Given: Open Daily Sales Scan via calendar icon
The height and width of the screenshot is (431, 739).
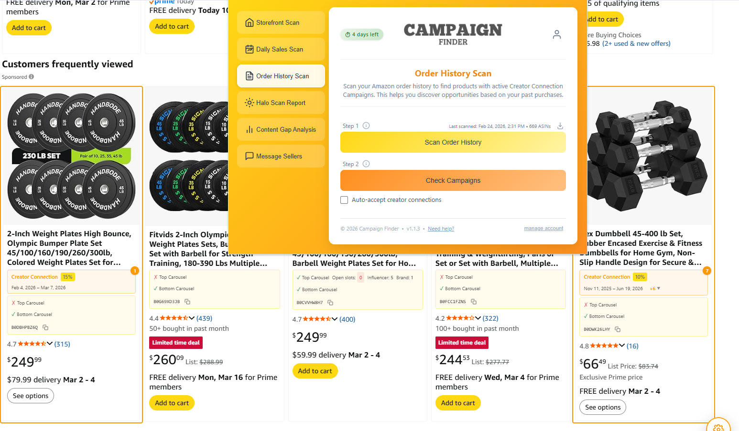Looking at the screenshot, I should tap(249, 49).
